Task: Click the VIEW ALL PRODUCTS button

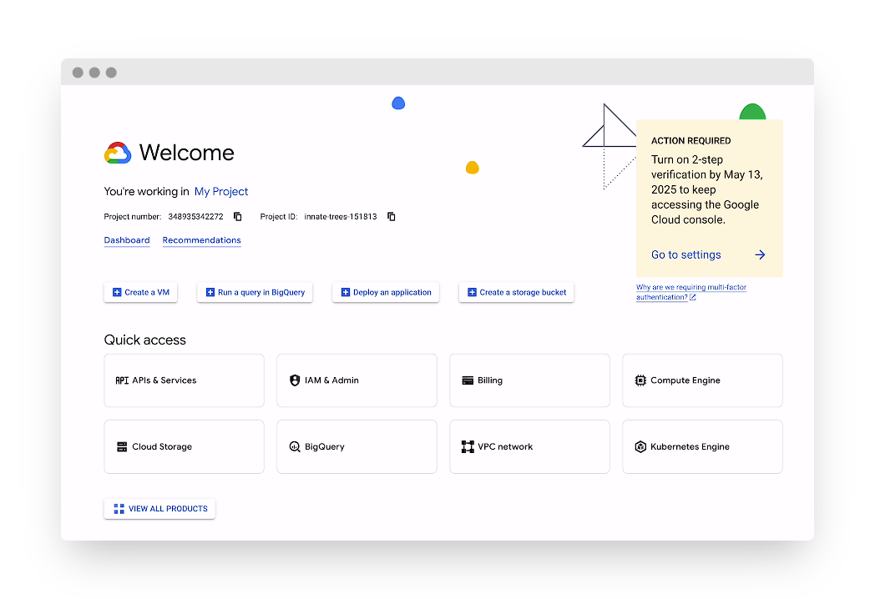Action: click(x=159, y=509)
